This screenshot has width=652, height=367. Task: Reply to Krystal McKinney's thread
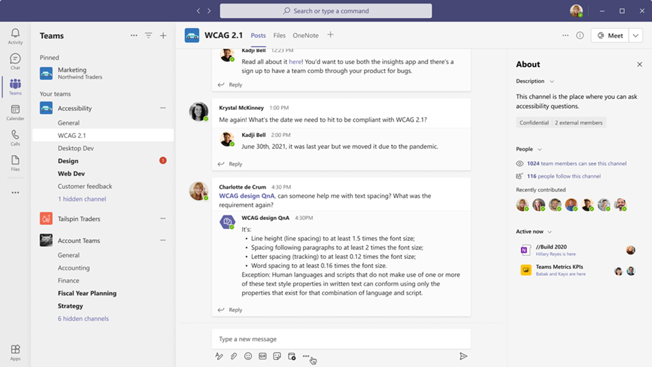click(x=230, y=164)
